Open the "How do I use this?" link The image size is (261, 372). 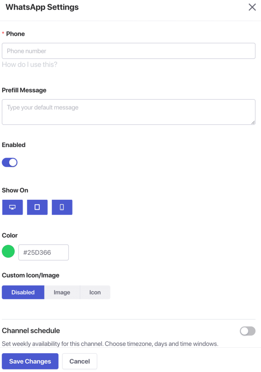29,65
